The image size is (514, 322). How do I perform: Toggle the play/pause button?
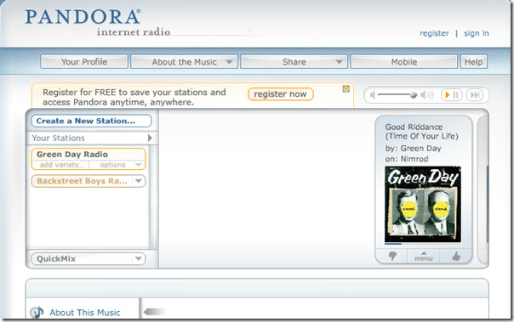(x=452, y=95)
